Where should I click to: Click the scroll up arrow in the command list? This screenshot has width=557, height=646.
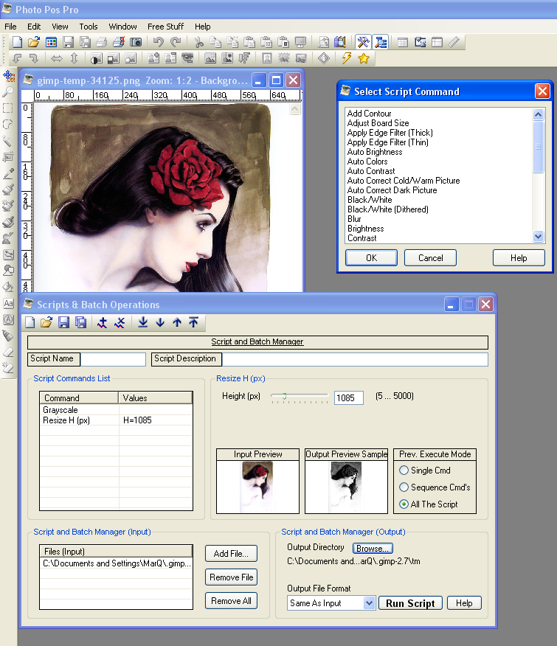[x=538, y=114]
